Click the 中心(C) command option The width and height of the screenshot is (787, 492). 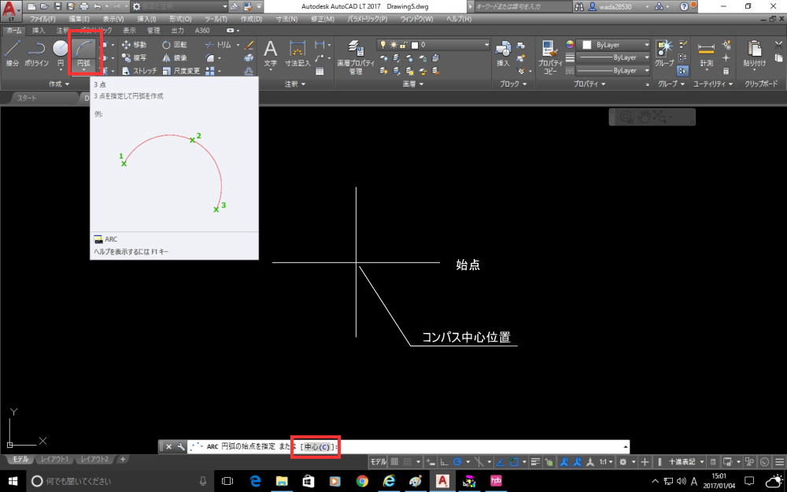click(x=316, y=447)
